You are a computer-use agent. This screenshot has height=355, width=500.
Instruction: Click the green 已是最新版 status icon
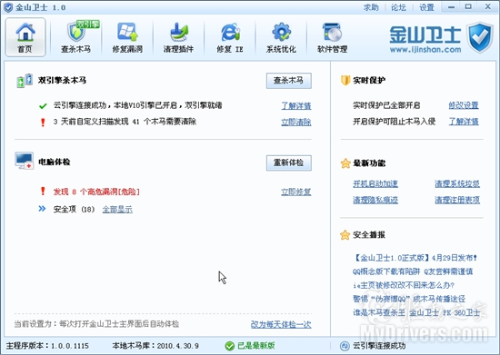(230, 346)
